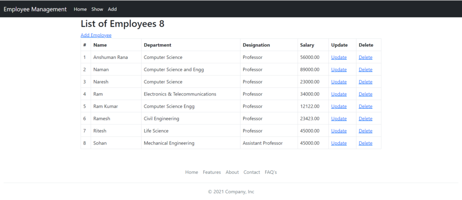
Task: Delete Sohan's employee record
Action: click(365, 143)
